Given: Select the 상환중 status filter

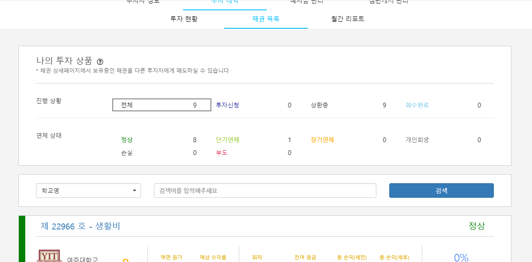Looking at the screenshot, I should [x=320, y=105].
